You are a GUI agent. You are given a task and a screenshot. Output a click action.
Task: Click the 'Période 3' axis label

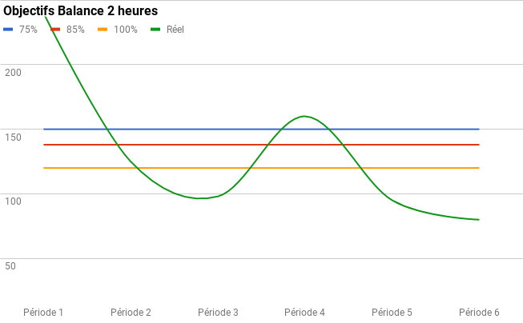[218, 312]
